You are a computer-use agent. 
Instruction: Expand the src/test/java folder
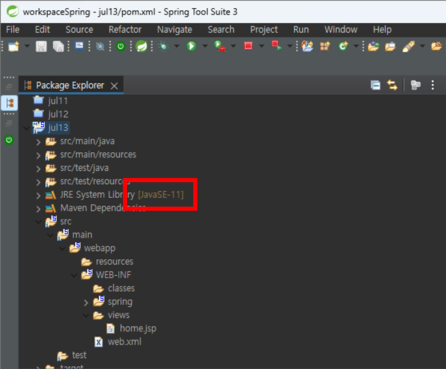38,168
